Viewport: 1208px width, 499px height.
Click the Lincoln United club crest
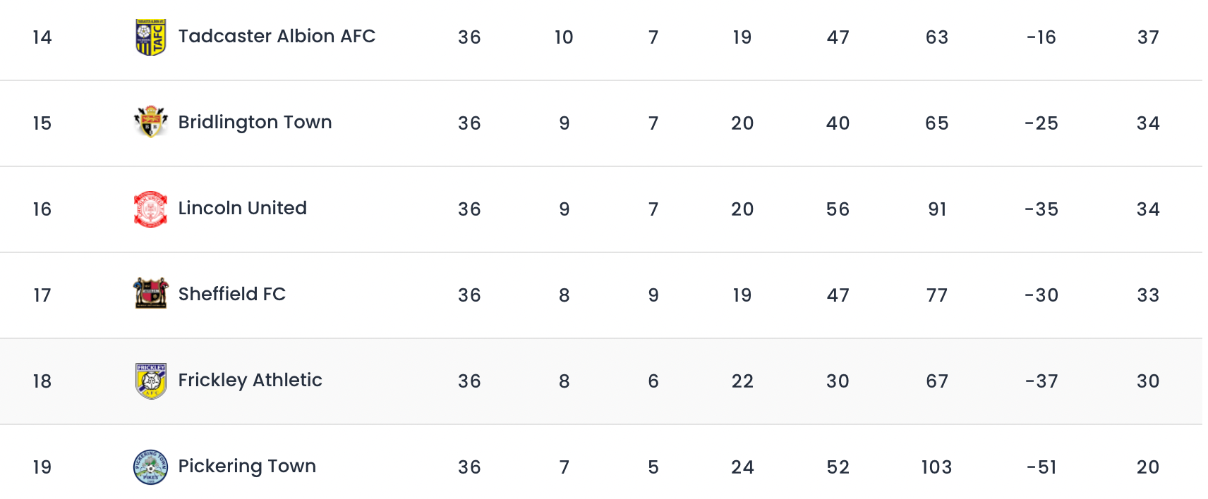pos(150,209)
